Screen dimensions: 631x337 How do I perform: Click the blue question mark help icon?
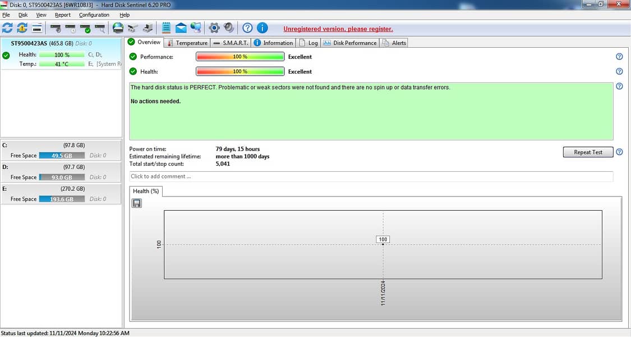(x=247, y=28)
